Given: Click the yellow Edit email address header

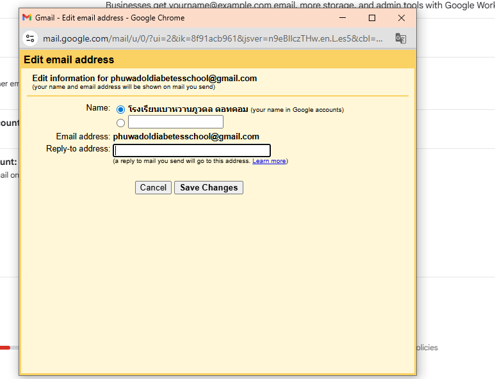Looking at the screenshot, I should coord(69,60).
